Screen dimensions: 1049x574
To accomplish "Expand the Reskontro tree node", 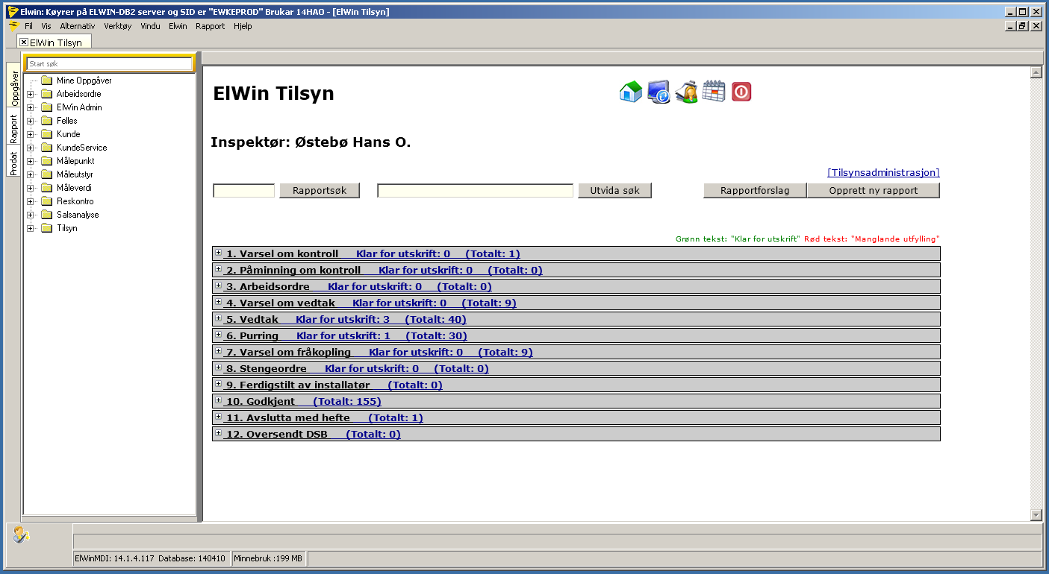I will click(31, 201).
